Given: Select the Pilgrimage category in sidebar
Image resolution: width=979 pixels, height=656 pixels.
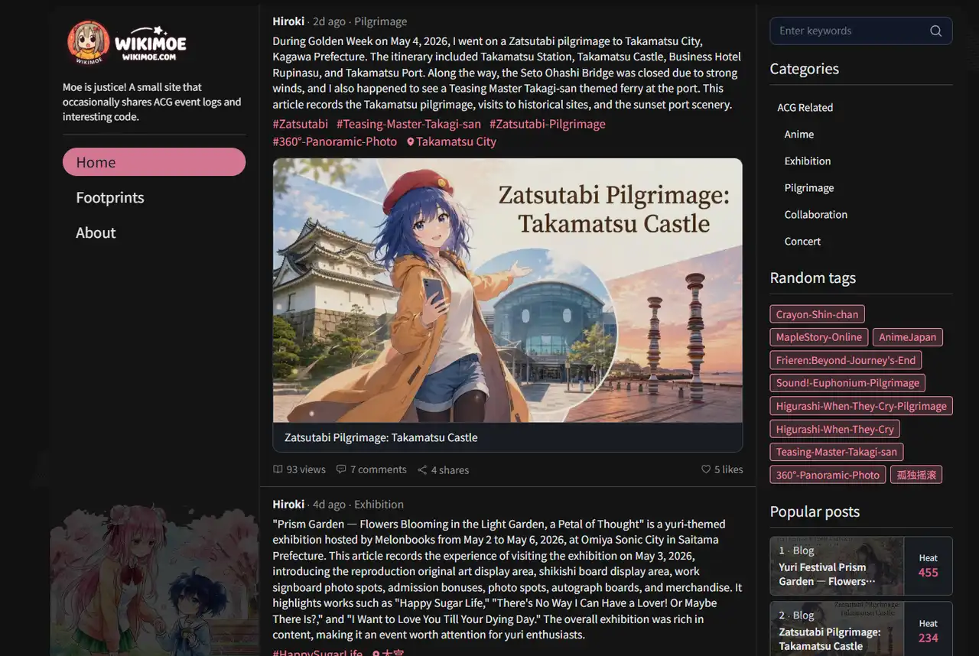Looking at the screenshot, I should pyautogui.click(x=808, y=187).
